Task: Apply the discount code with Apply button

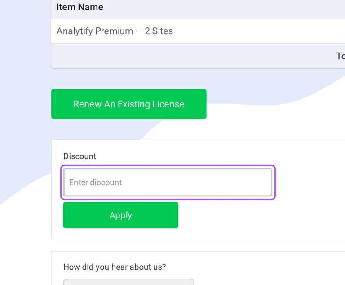Action: click(120, 215)
